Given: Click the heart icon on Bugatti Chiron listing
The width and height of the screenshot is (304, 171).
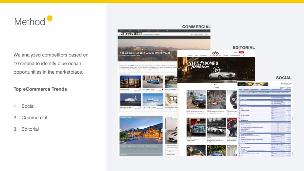Looking at the screenshot, I should coord(161,89).
